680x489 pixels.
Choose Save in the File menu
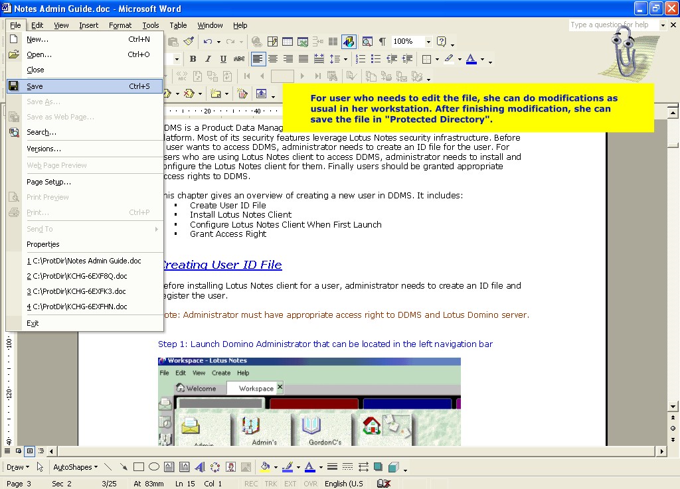[35, 86]
